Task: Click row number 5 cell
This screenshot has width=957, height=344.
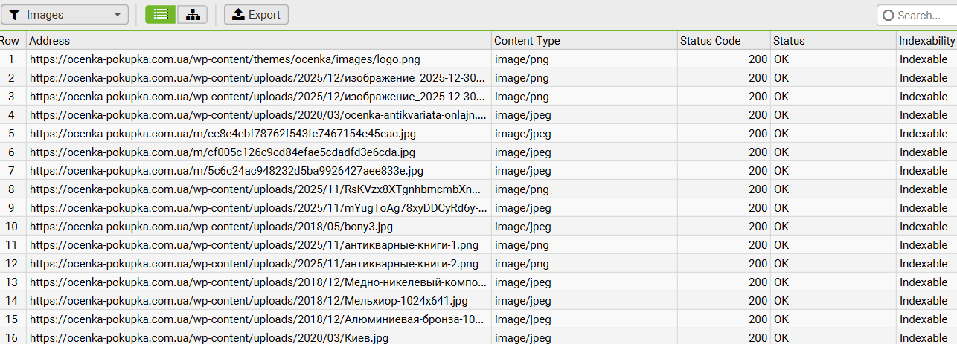Action: [x=11, y=134]
